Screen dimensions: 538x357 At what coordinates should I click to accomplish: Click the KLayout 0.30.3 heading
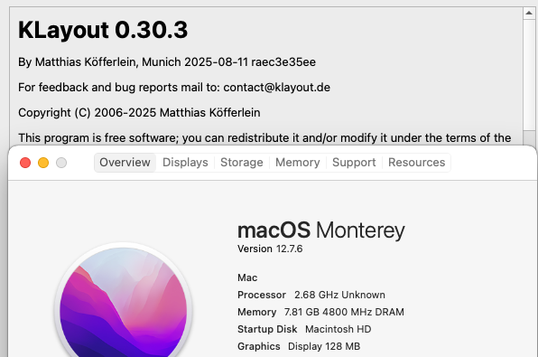coord(103,30)
